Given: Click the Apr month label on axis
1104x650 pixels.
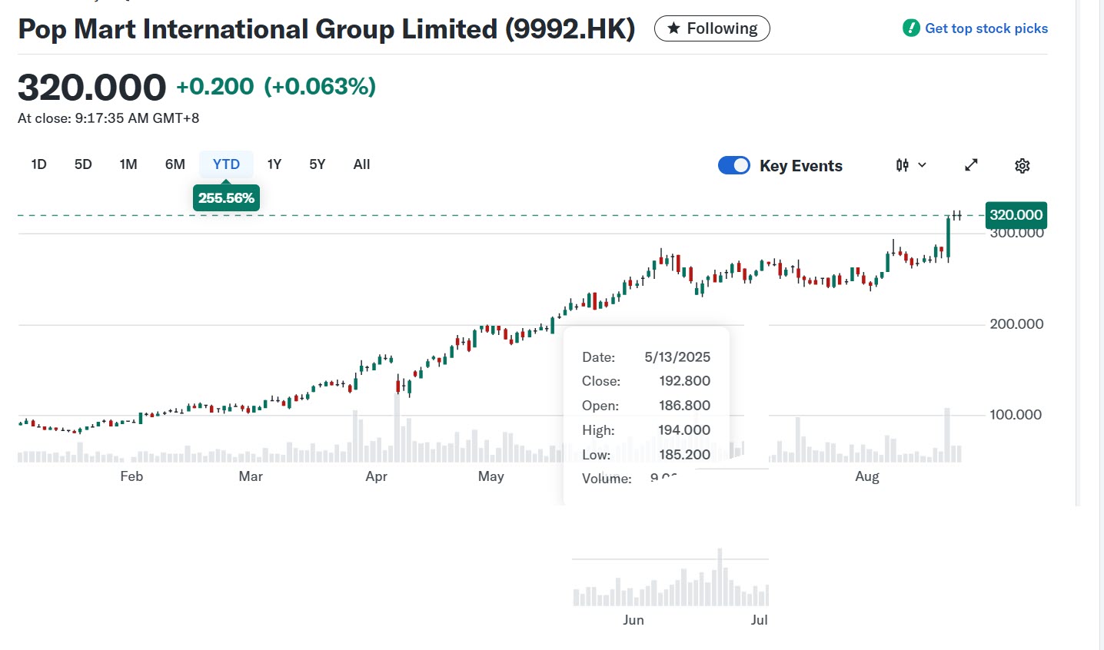Looking at the screenshot, I should (x=376, y=476).
